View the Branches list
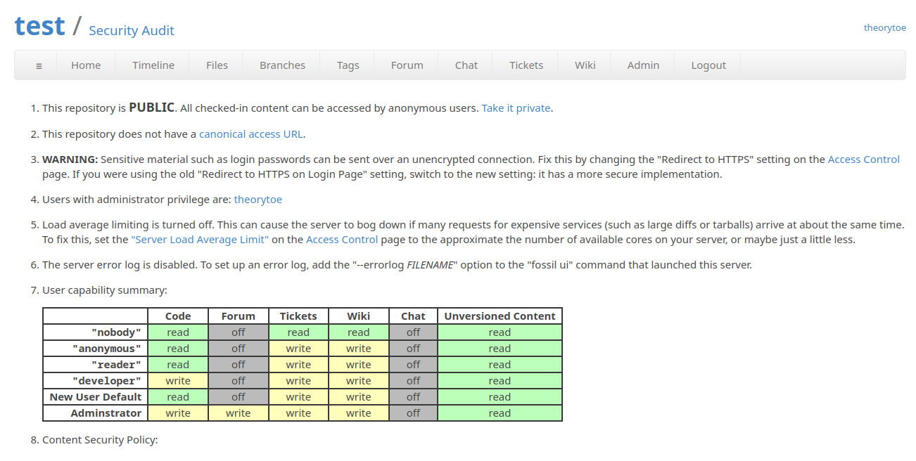Screen dimensions: 916x461 coord(281,65)
